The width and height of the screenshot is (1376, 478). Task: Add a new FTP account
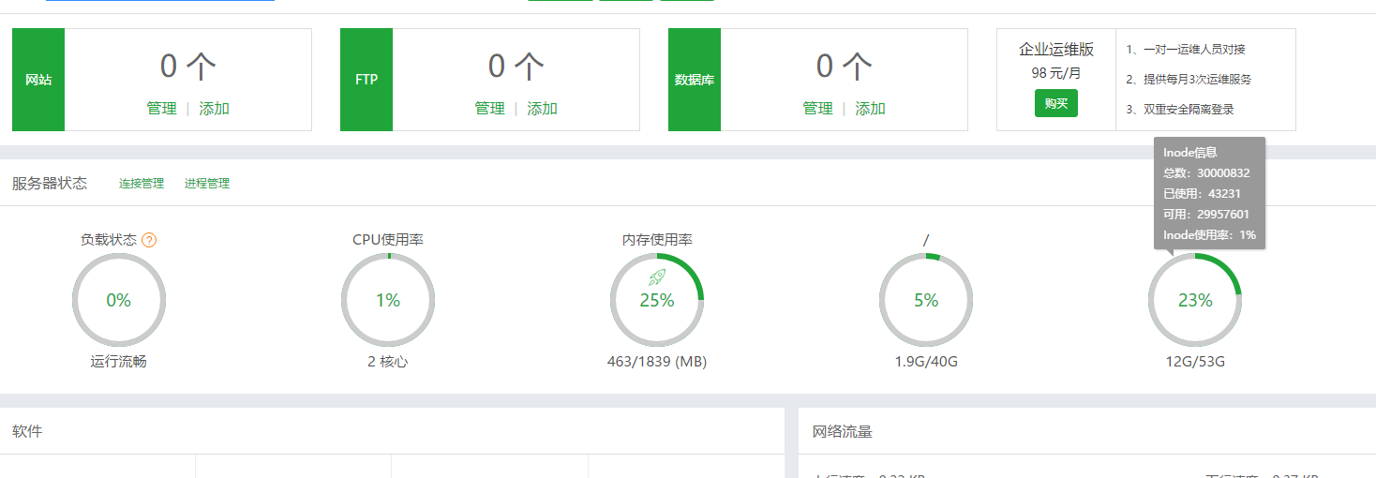pos(542,109)
